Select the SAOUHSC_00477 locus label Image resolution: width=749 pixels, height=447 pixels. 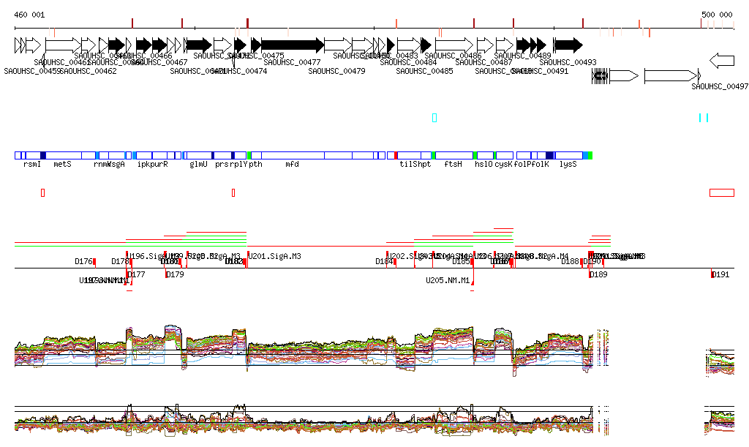point(292,62)
